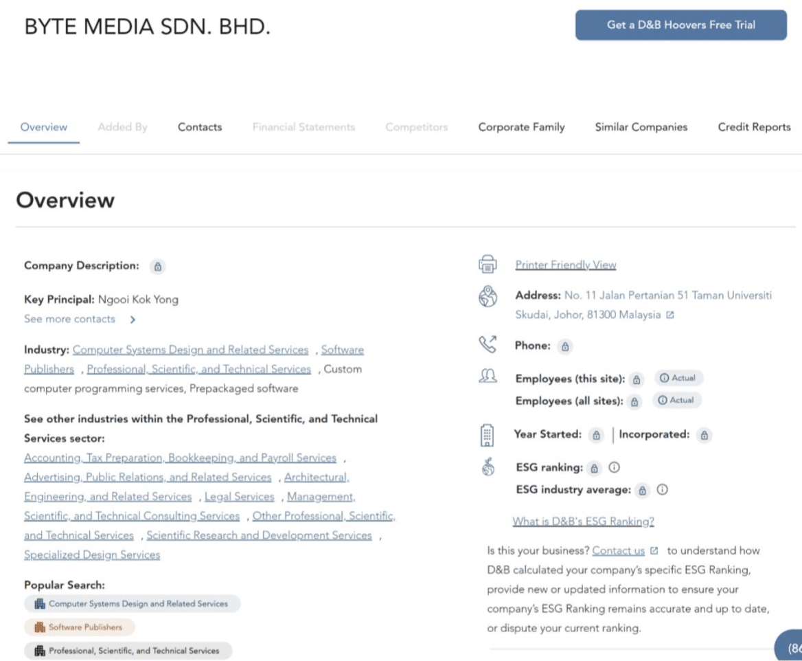This screenshot has width=802, height=661.
Task: Click the Contact us link
Action: [x=619, y=551]
